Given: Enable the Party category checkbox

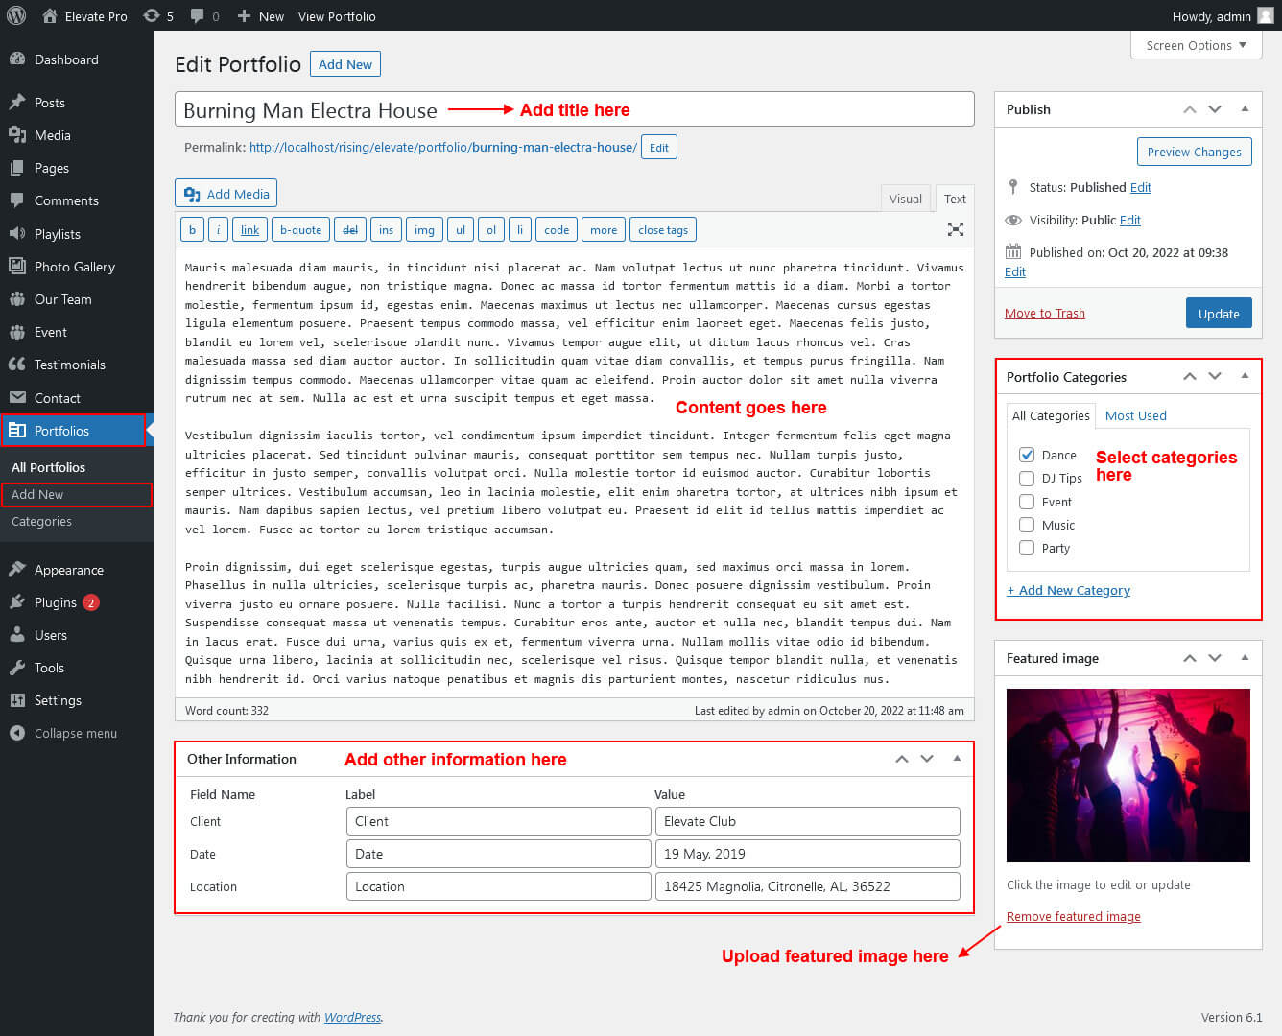Looking at the screenshot, I should coord(1027,549).
